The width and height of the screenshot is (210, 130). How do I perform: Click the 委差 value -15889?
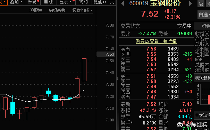click(184, 34)
